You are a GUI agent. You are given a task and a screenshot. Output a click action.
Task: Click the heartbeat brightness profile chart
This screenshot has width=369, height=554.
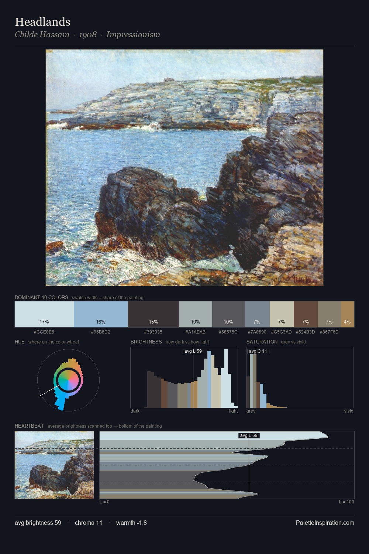pos(227,465)
